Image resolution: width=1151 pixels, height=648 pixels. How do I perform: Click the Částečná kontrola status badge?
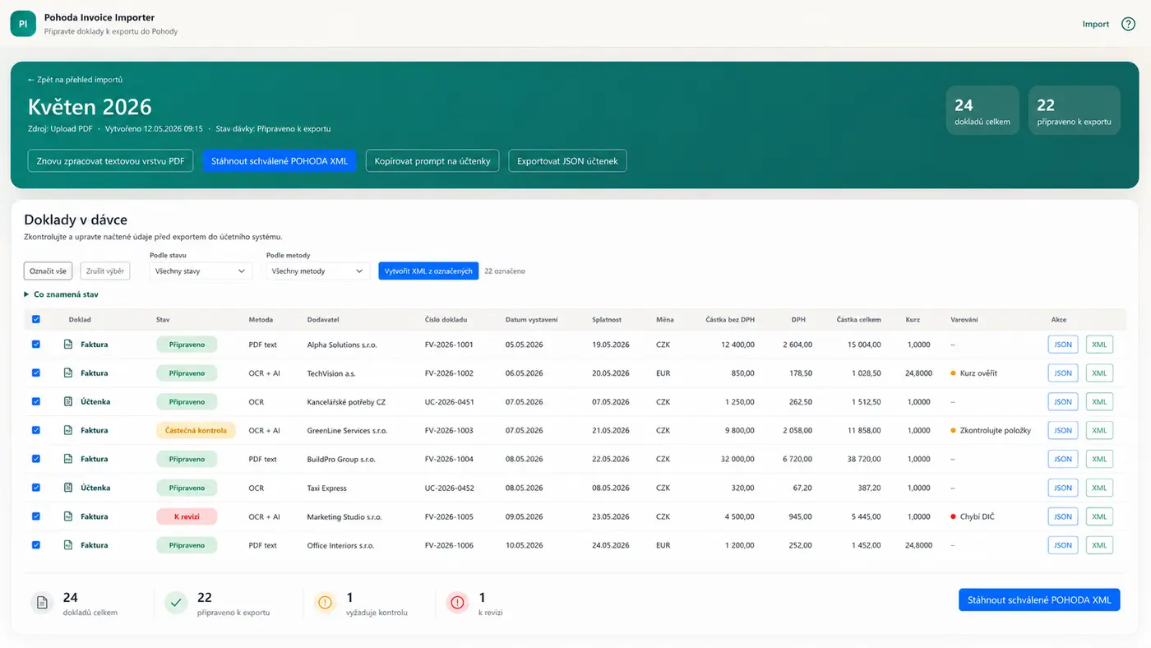click(x=196, y=430)
